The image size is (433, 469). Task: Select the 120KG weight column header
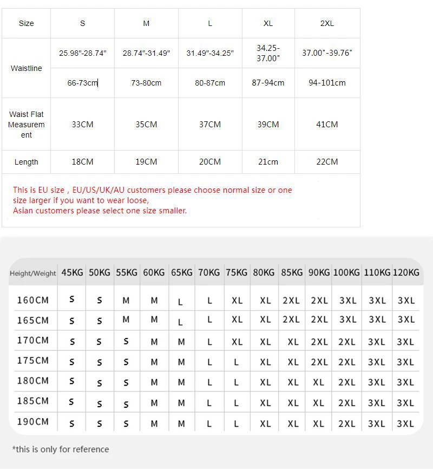[406, 272]
